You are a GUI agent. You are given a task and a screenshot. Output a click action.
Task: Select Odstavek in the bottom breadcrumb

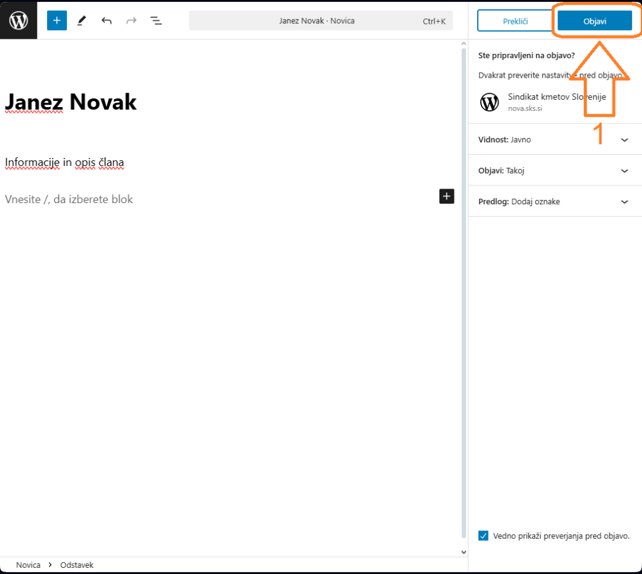pos(76,565)
